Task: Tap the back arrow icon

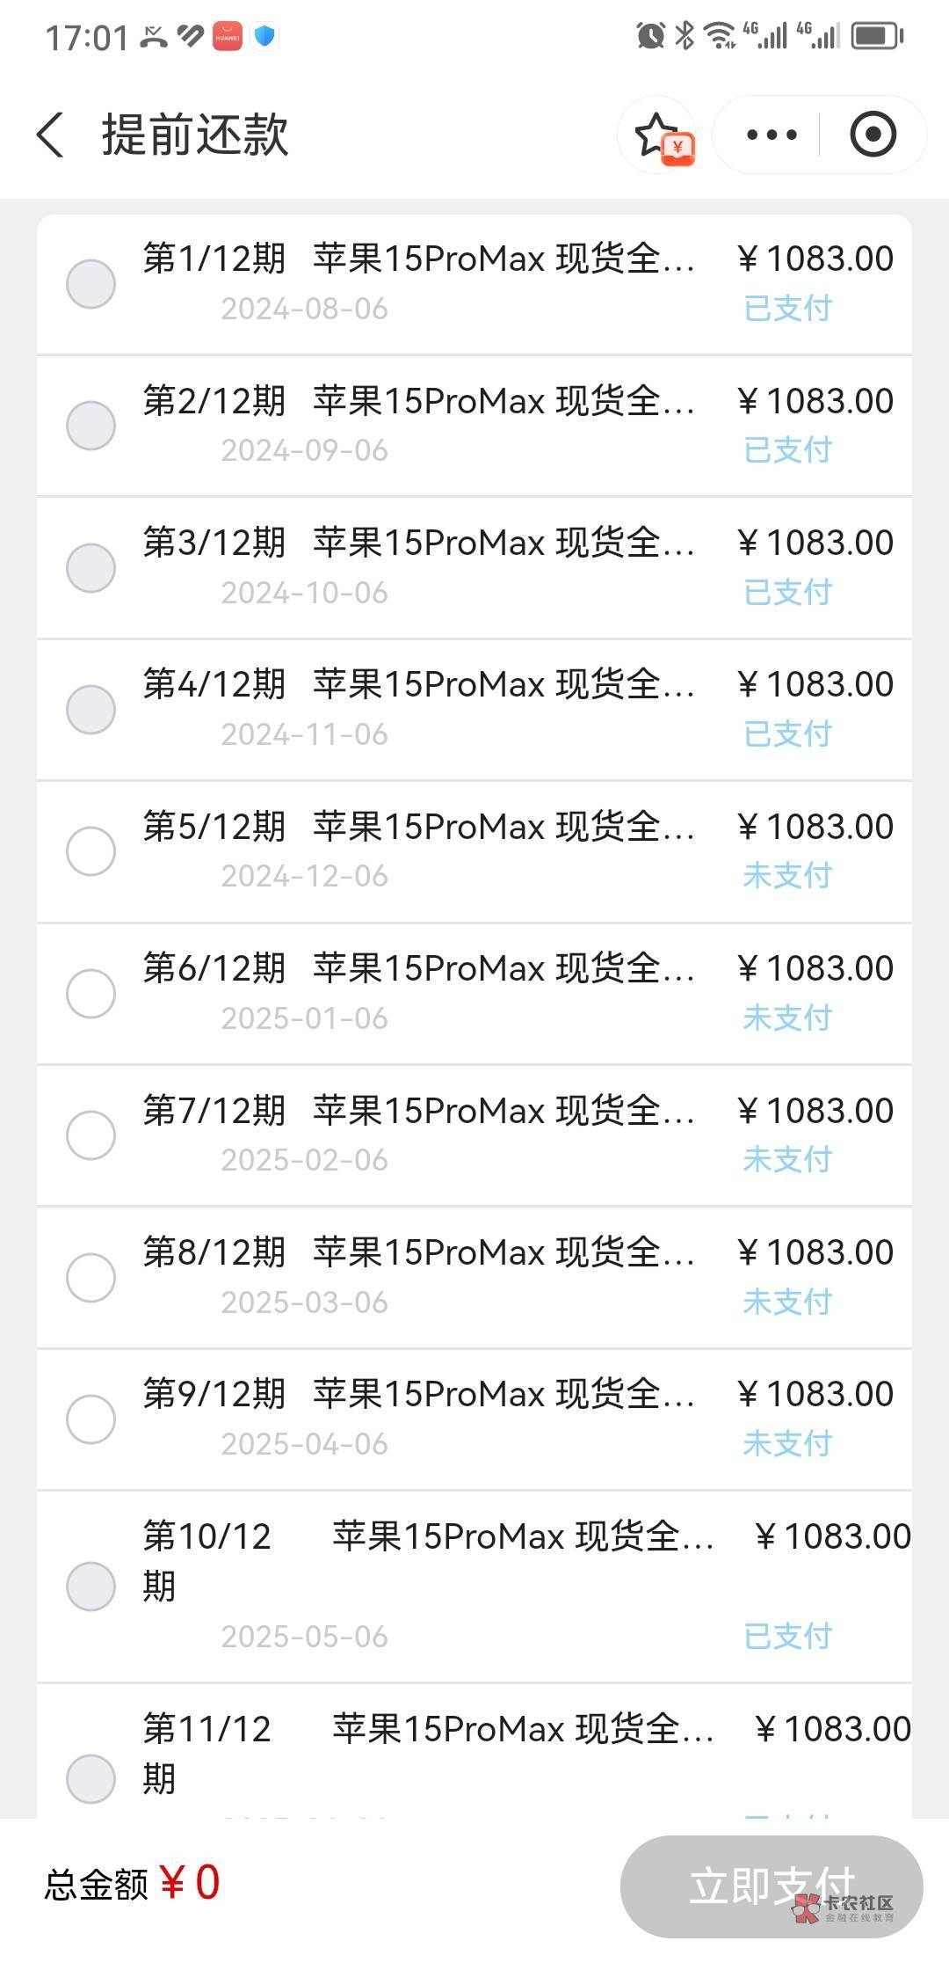Action: coord(51,135)
